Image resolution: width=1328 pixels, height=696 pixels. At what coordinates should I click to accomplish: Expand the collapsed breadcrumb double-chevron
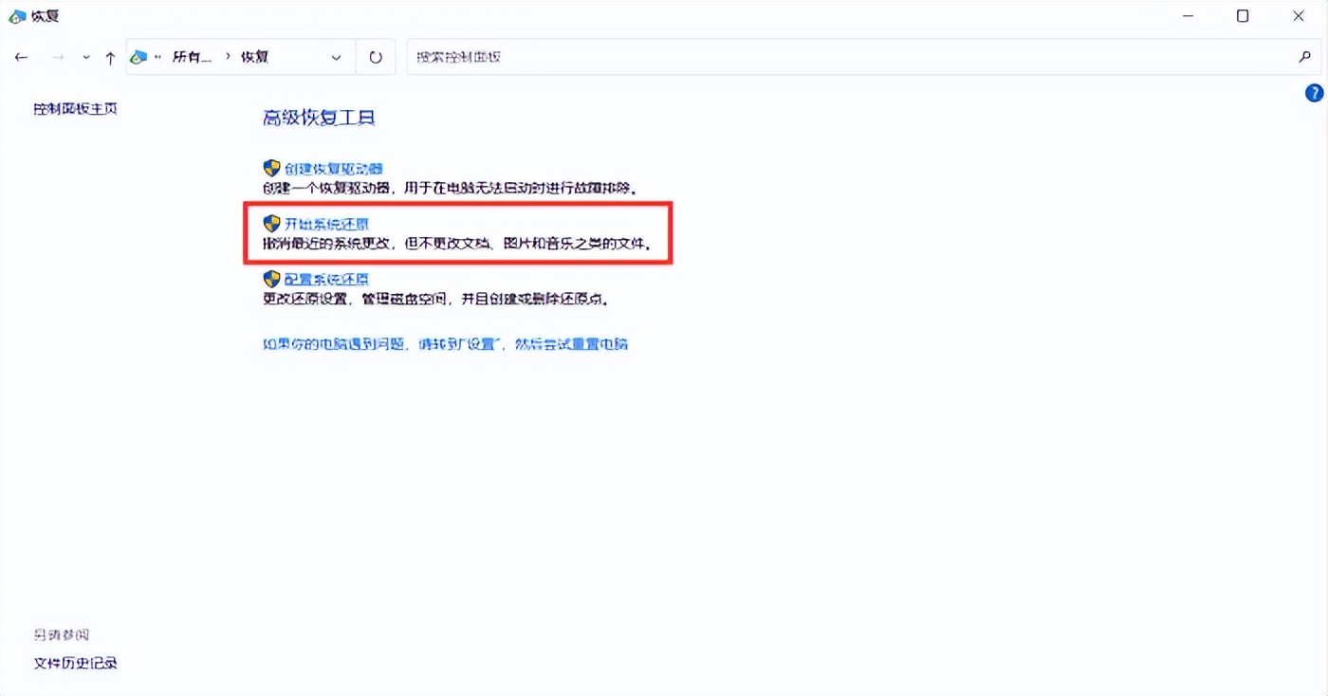[x=157, y=57]
